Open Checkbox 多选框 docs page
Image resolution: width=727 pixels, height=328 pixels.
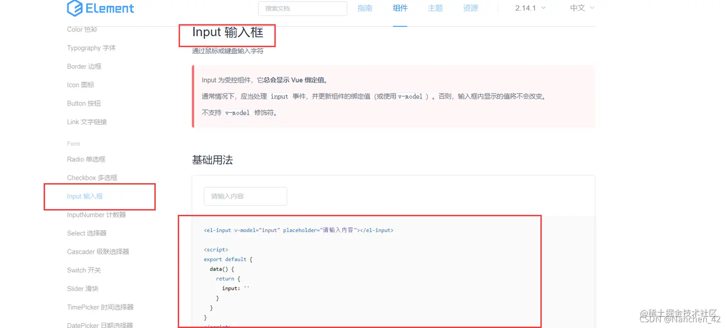92,177
